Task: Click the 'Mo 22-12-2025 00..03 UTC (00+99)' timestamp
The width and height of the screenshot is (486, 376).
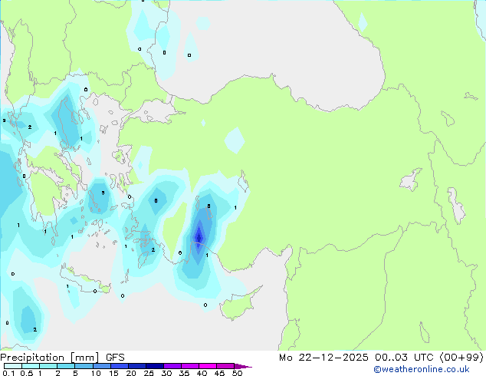Action: tap(381, 358)
